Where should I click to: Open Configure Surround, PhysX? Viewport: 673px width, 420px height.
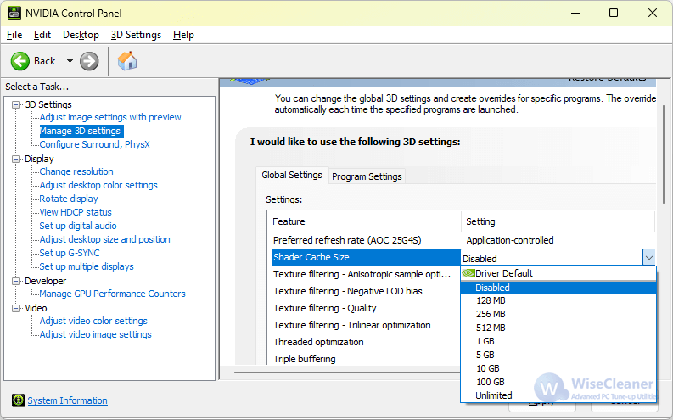pyautogui.click(x=94, y=144)
